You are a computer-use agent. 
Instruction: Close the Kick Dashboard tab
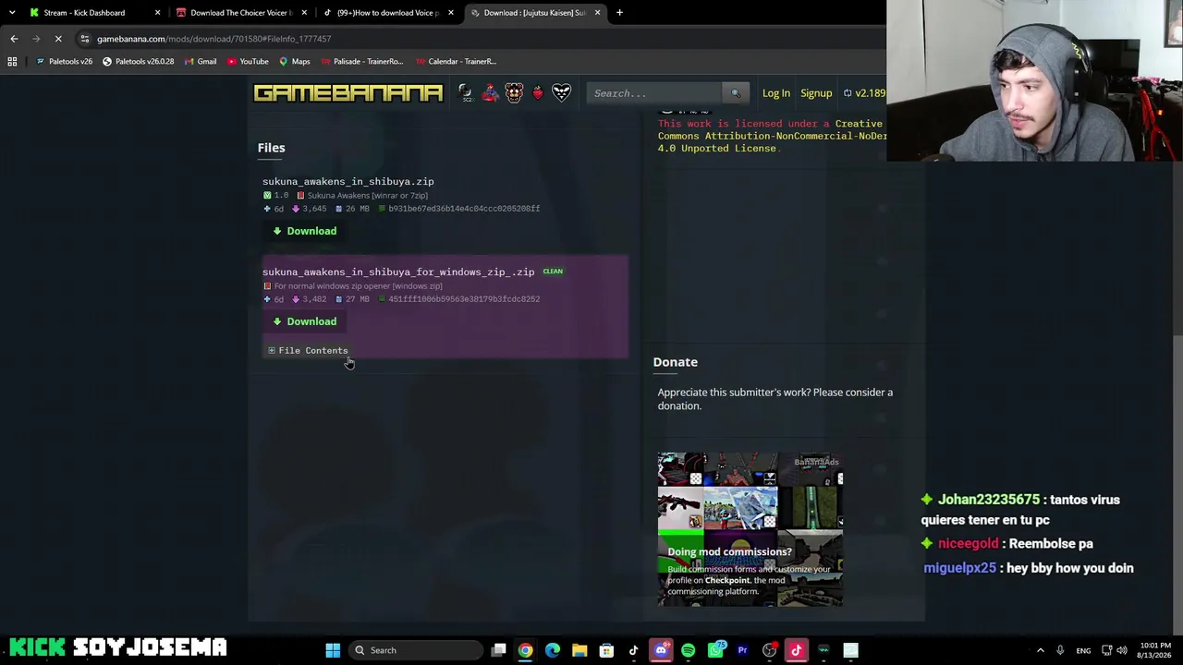point(157,13)
